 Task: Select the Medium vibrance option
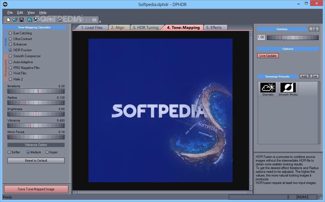click(28, 152)
